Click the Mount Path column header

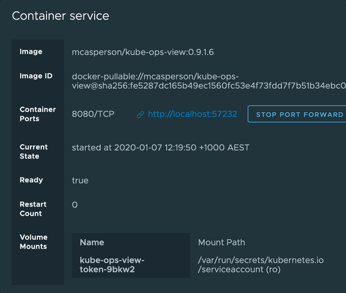(x=221, y=243)
